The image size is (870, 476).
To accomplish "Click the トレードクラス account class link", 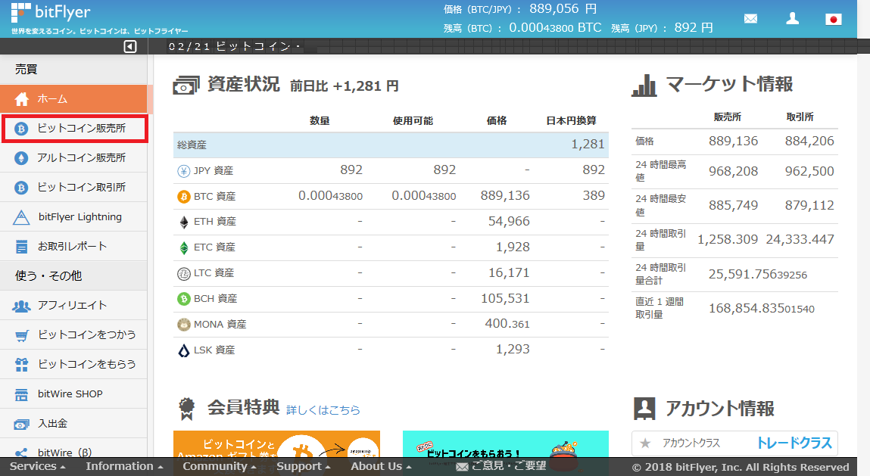I will 794,443.
